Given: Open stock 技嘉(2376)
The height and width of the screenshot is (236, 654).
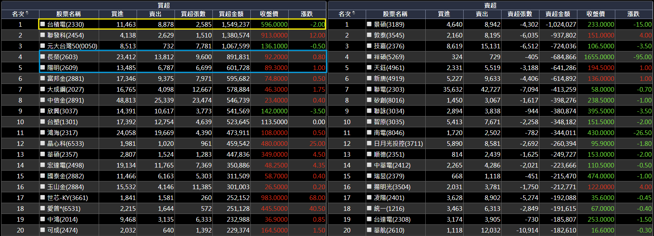Looking at the screenshot, I should pos(389,46).
